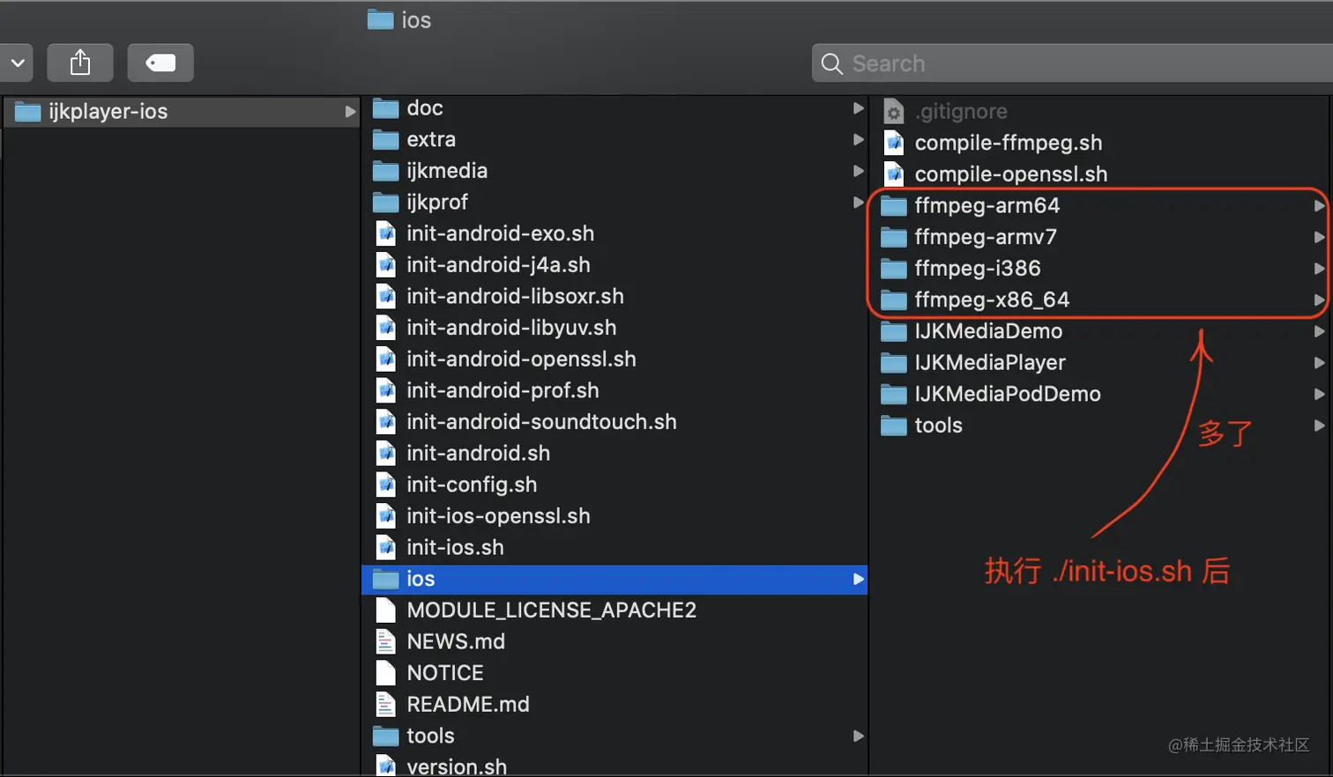The height and width of the screenshot is (777, 1333).
Task: Expand middle column tools folder arrow
Action: click(x=858, y=736)
